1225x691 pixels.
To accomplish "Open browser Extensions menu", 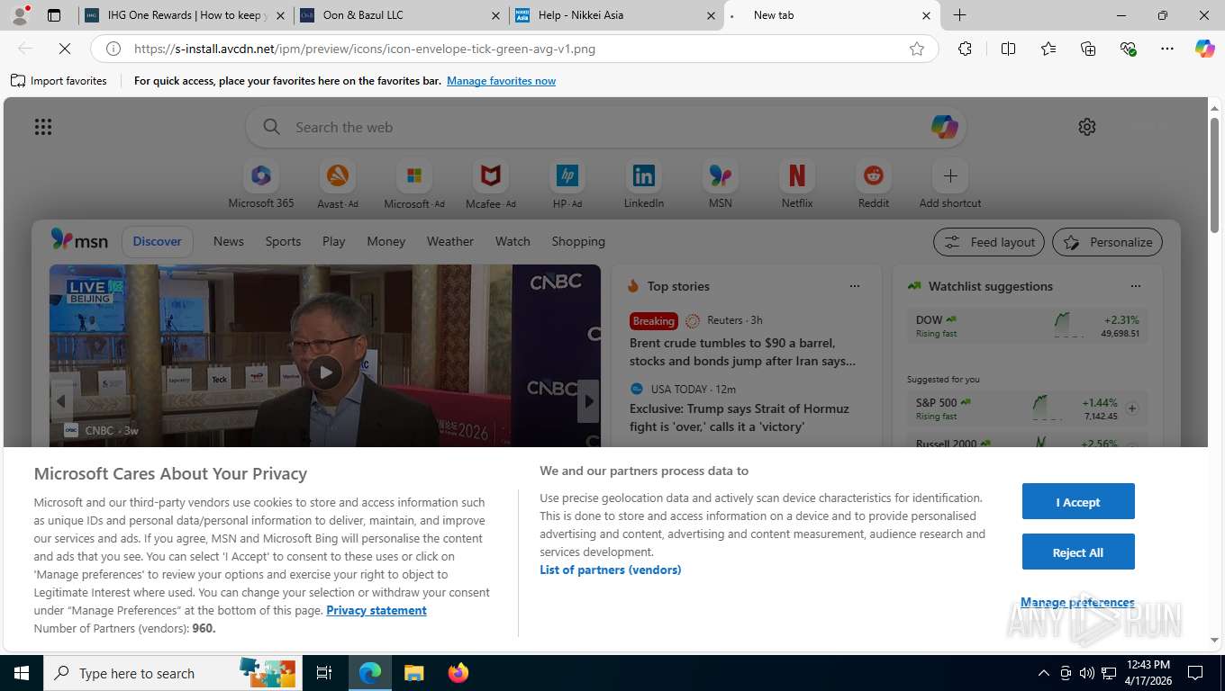I will (965, 49).
